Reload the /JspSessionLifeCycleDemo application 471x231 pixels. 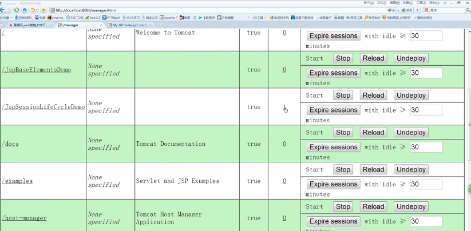point(373,95)
